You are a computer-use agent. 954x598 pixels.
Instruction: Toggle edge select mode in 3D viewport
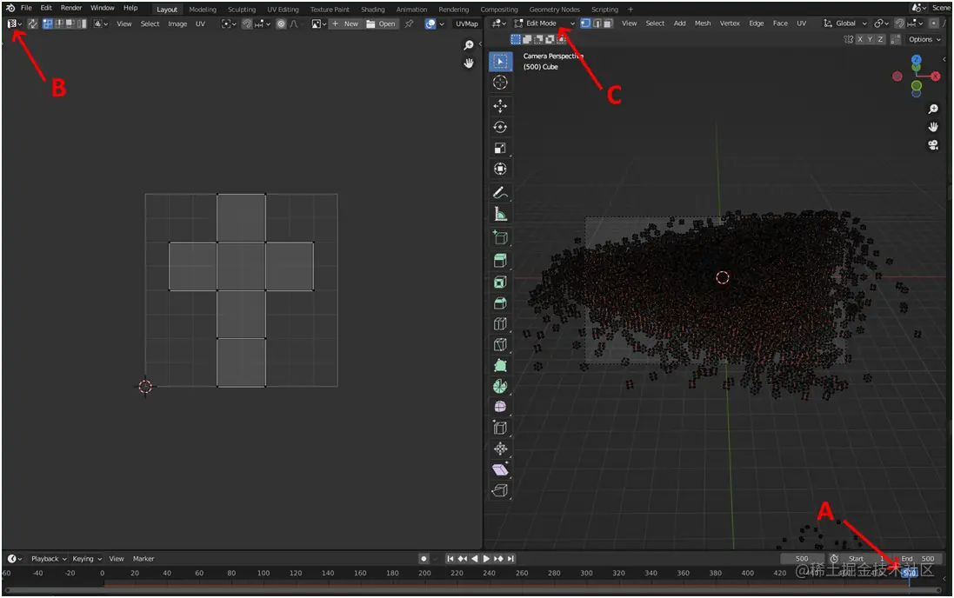pyautogui.click(x=597, y=23)
